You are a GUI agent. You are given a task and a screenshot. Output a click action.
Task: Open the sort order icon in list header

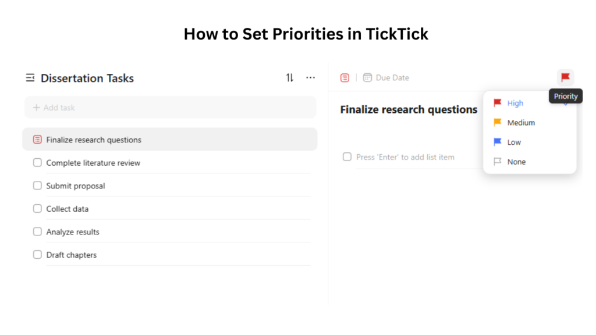click(x=289, y=77)
